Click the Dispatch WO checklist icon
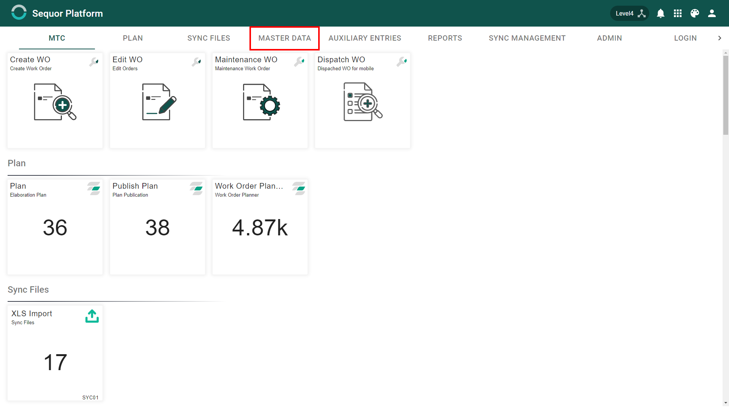 click(x=363, y=102)
